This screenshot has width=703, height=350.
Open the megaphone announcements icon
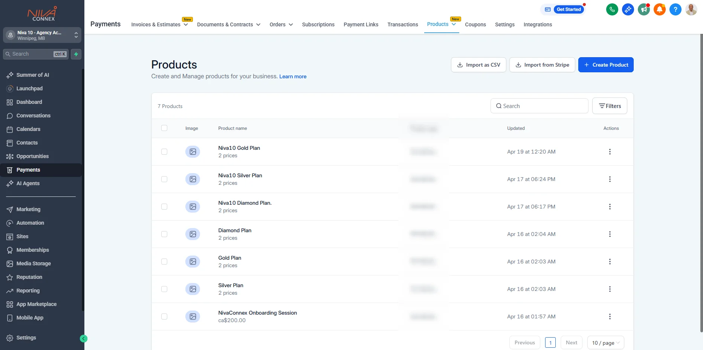643,9
